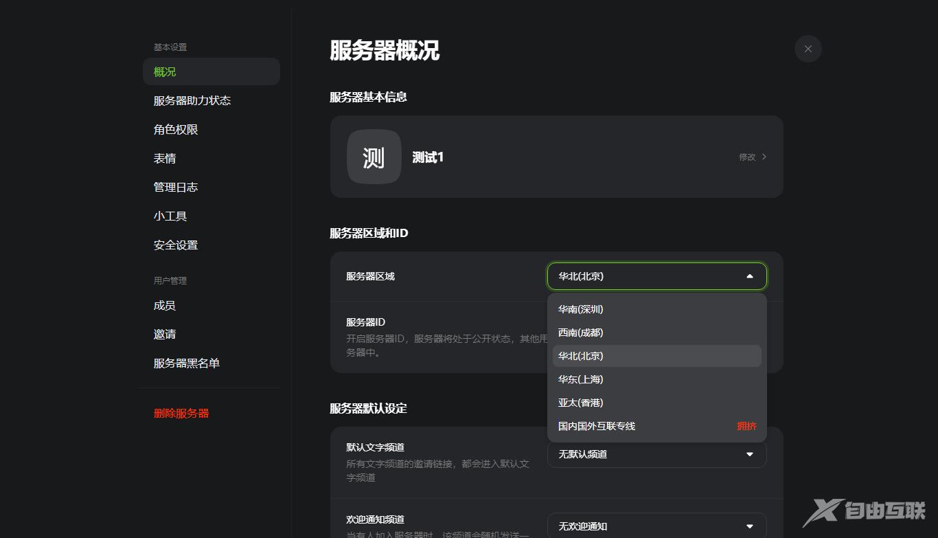938x538 pixels.
Task: Select 华北(北京) in the dropdown list
Action: pyautogui.click(x=657, y=356)
